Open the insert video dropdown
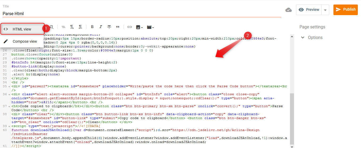The width and height of the screenshot is (361, 148). (x=150, y=27)
